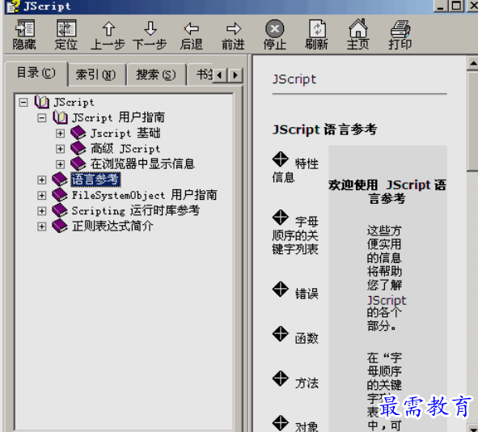Switch to the 目录(C) tab
478x432 pixels.
(x=36, y=73)
